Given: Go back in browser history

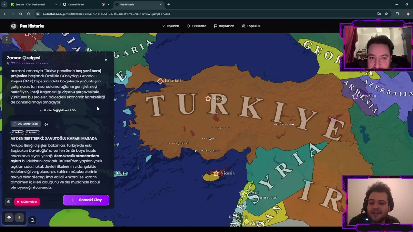Looking at the screenshot, I should point(5,14).
